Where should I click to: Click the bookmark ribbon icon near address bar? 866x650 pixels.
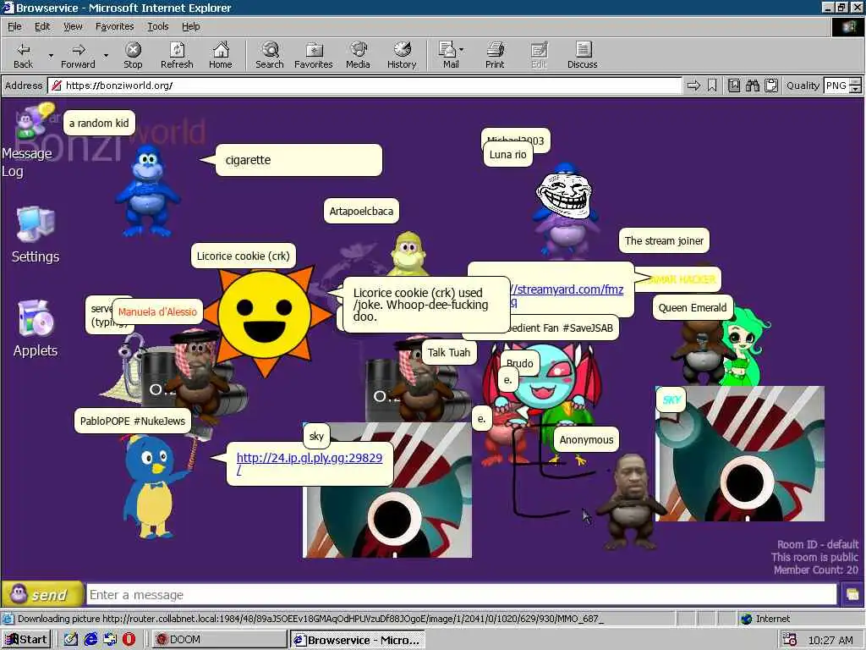pos(712,85)
